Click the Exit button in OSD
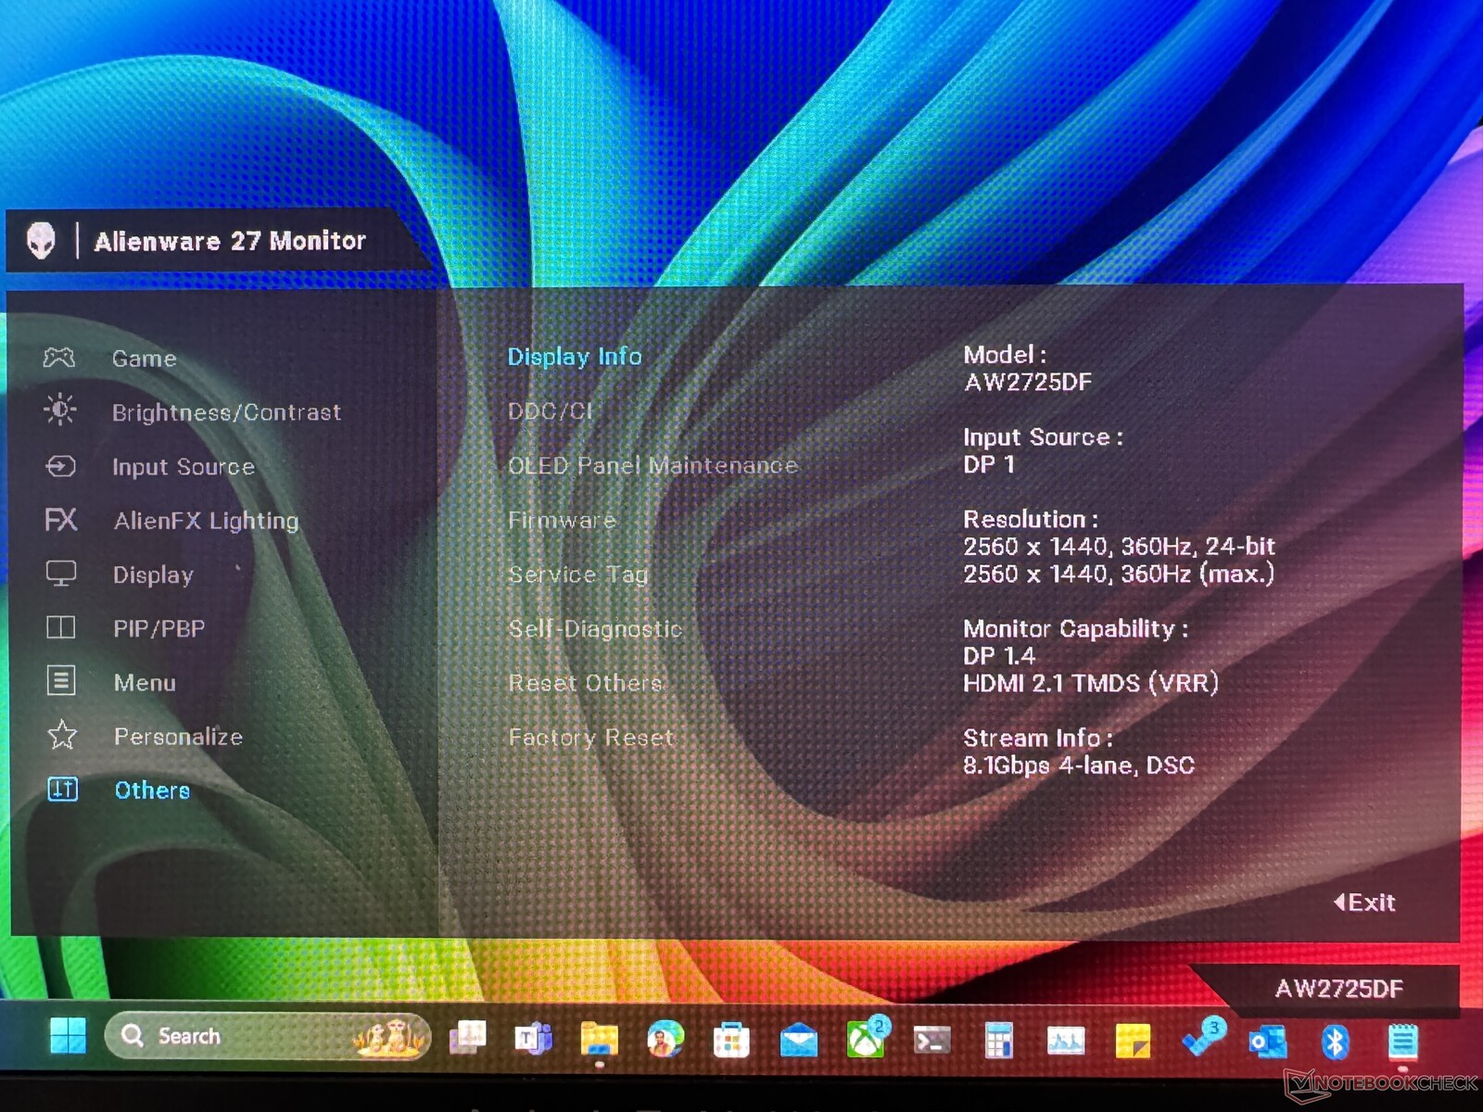This screenshot has width=1483, height=1112. point(1364,903)
